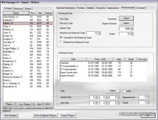Select Diarra, L. player row
Viewport: 158px width, 120px height.
pyautogui.click(x=28, y=80)
